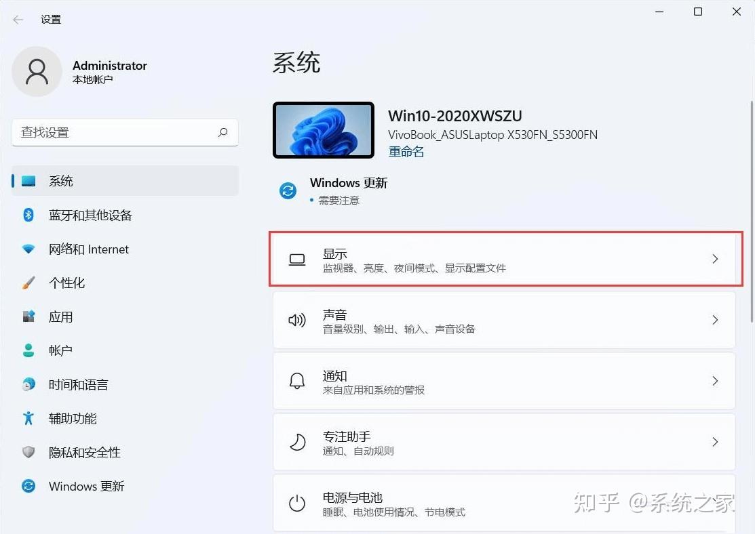Click the 声音 speaker icon
The width and height of the screenshot is (755, 534).
[297, 320]
